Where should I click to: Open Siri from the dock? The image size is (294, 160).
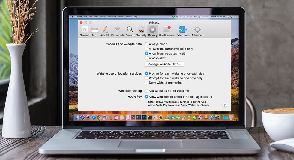tap(82, 117)
